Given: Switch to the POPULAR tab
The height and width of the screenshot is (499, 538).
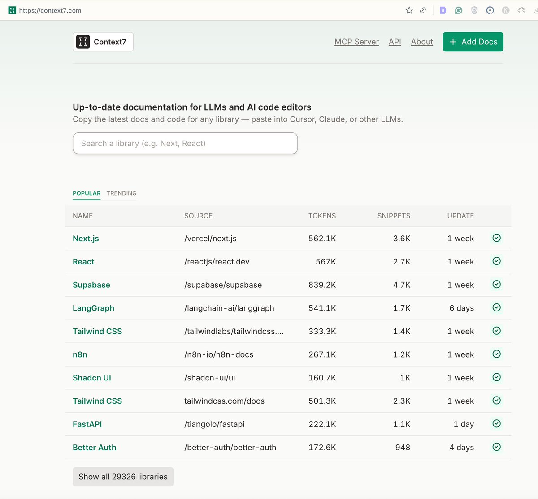Looking at the screenshot, I should (x=87, y=193).
